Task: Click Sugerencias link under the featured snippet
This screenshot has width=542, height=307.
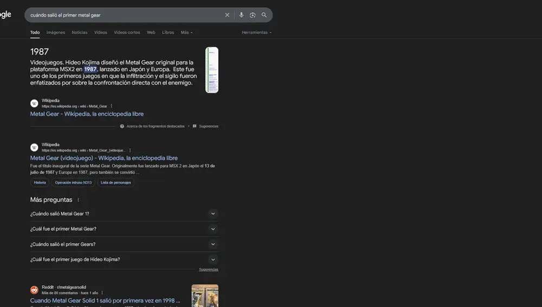Action: click(209, 126)
